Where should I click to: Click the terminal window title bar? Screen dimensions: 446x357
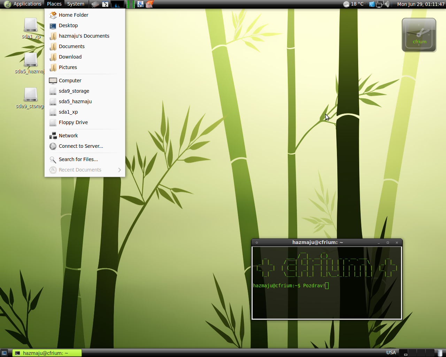[x=317, y=242]
